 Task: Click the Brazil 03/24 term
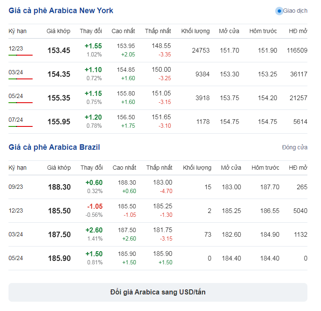click(16, 234)
